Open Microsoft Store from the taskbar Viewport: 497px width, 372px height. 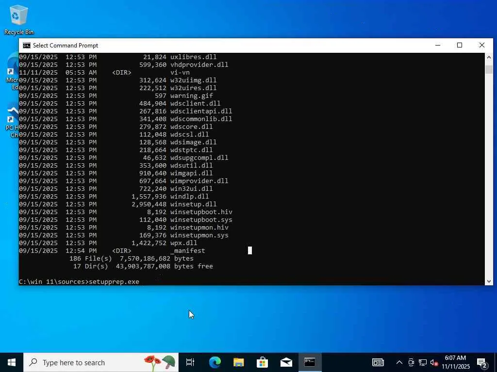tap(262, 362)
